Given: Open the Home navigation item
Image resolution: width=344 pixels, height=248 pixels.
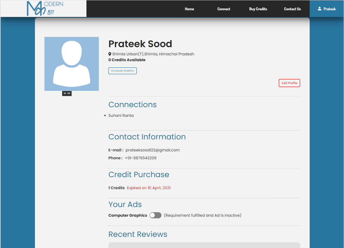Looking at the screenshot, I should point(189,9).
